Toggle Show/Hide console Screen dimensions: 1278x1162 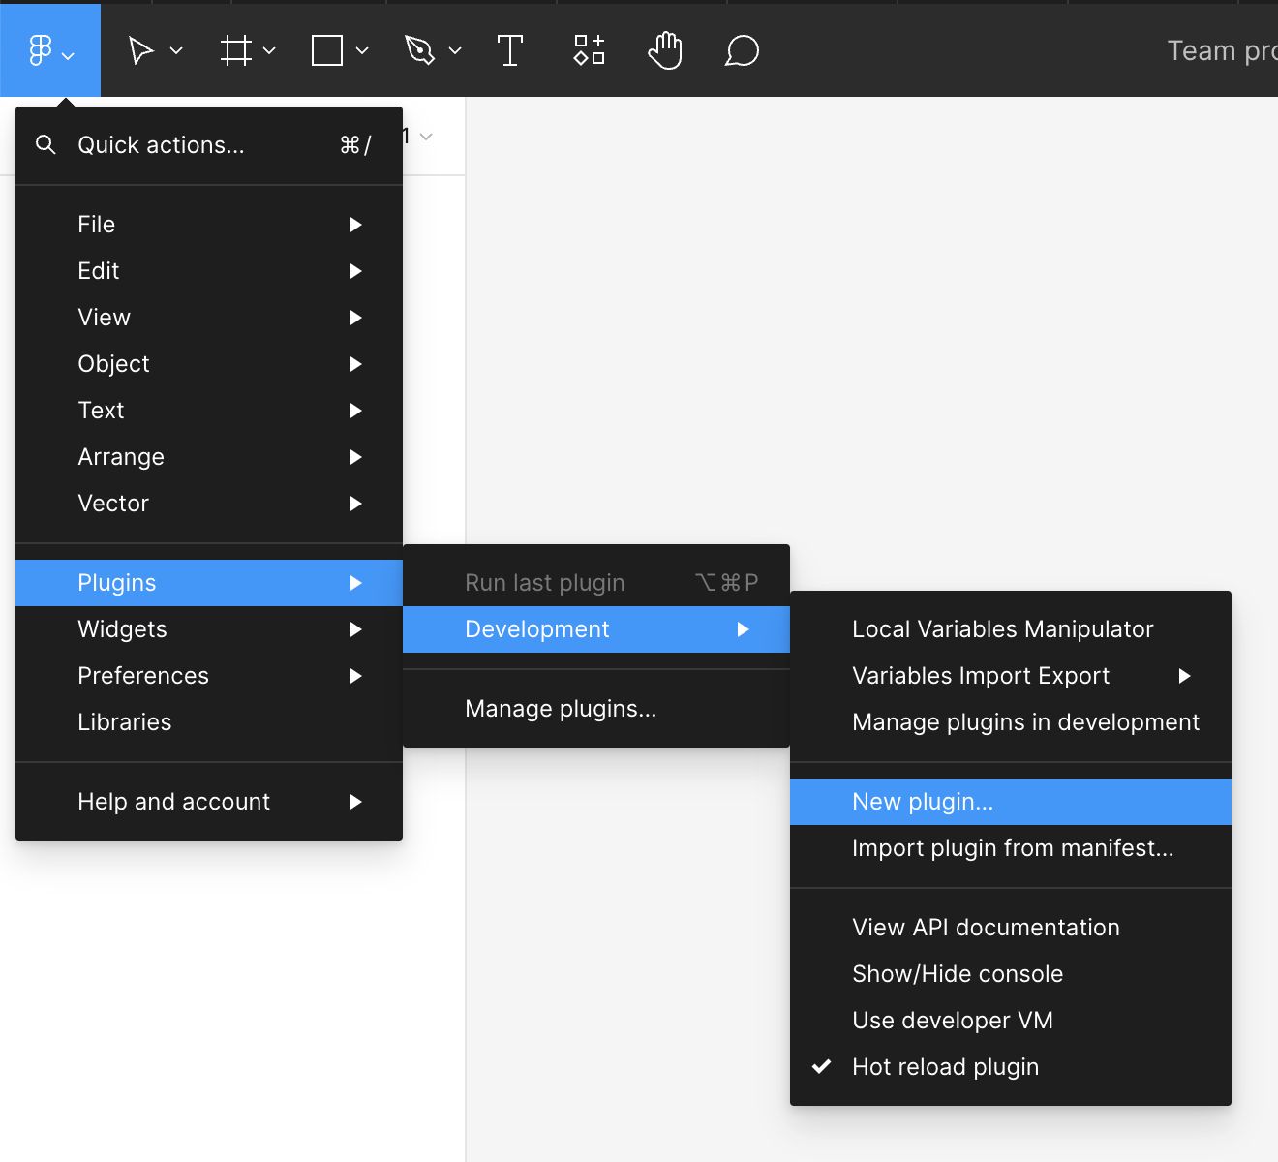click(958, 973)
